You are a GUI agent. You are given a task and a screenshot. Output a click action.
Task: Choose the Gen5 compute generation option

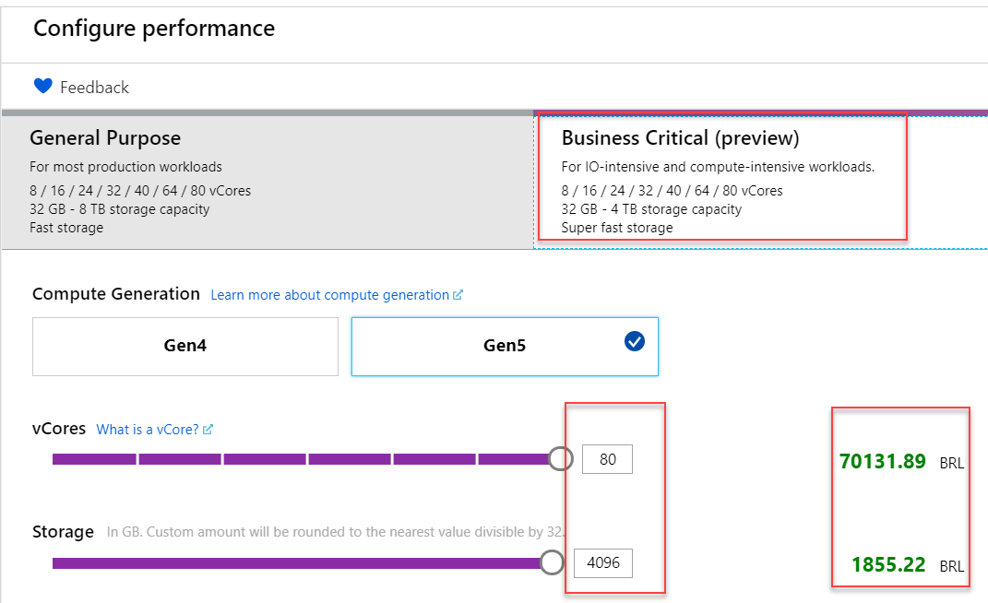505,347
